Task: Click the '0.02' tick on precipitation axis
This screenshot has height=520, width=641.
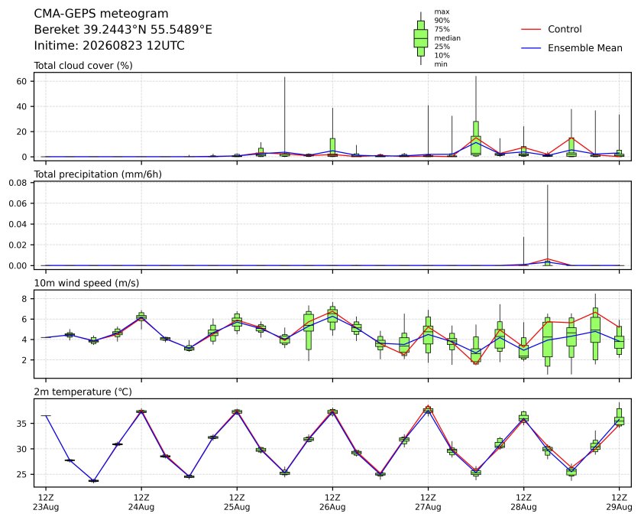Action: [18, 245]
